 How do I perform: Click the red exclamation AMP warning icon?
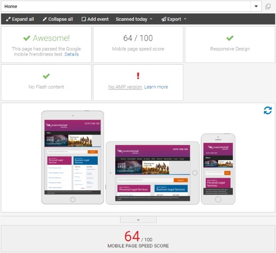[138, 76]
